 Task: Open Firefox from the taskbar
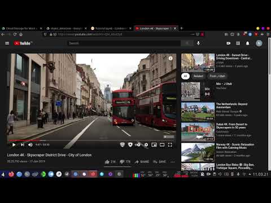pyautogui.click(x=11, y=174)
